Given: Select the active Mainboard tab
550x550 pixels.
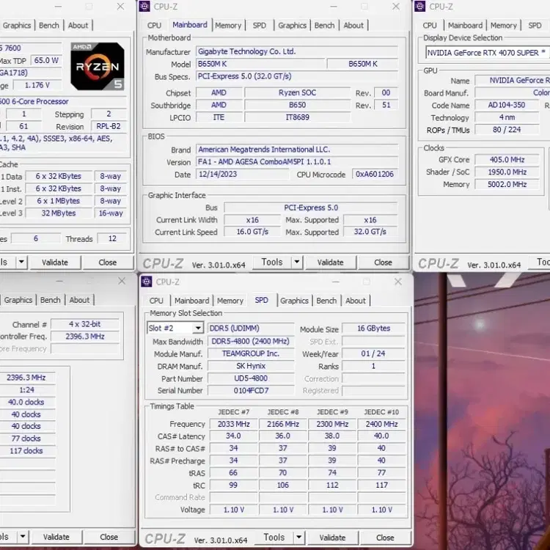Looking at the screenshot, I should tap(190, 25).
